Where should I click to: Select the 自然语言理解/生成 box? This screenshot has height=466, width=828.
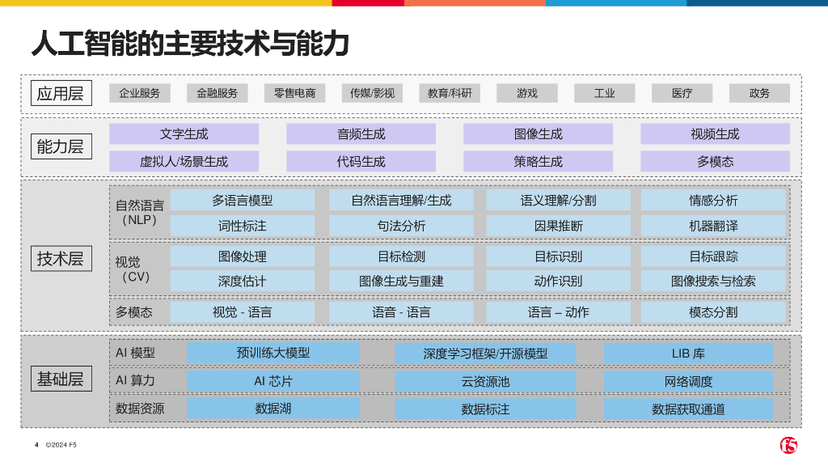tap(401, 201)
